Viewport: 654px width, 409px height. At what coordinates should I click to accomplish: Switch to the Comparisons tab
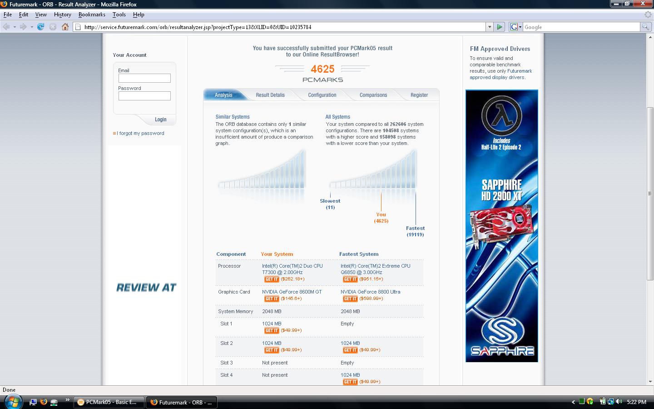(x=373, y=95)
